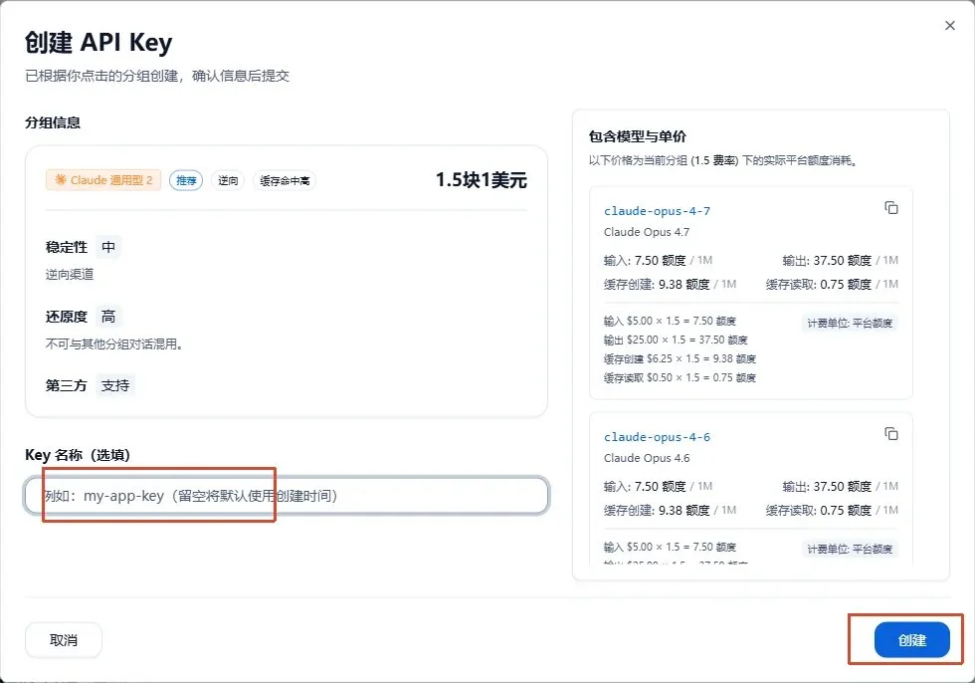Click Claude Opus 4.7 model title
975x683 pixels.
pyautogui.click(x=647, y=232)
